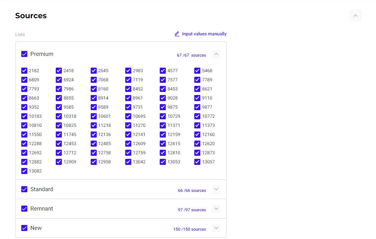Uncheck the Standard group checkbox

pyautogui.click(x=24, y=189)
